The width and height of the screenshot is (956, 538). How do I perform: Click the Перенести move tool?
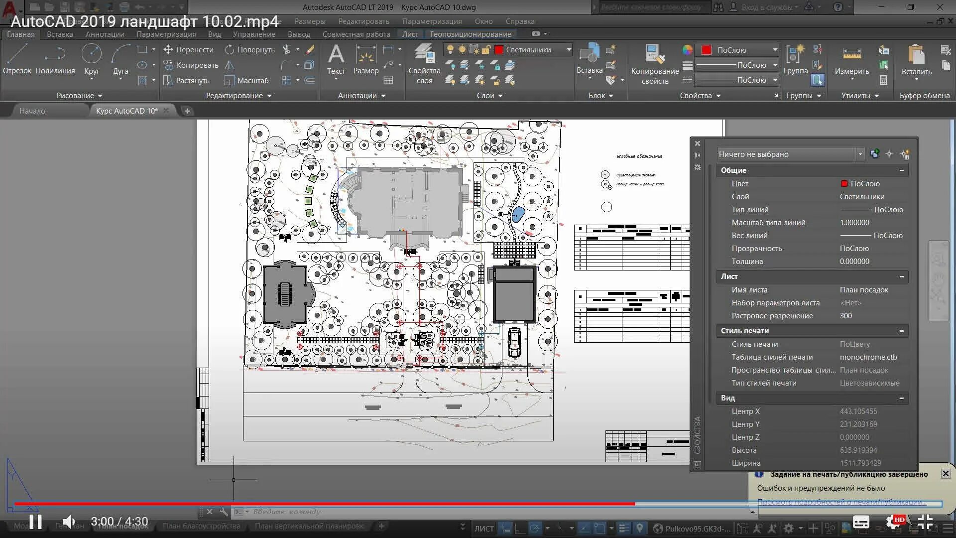click(x=188, y=50)
